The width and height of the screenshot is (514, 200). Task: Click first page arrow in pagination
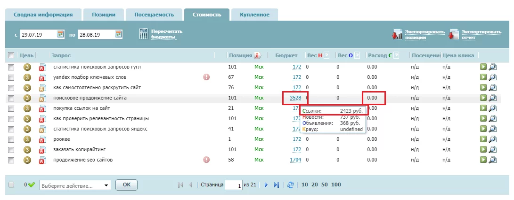click(180, 185)
